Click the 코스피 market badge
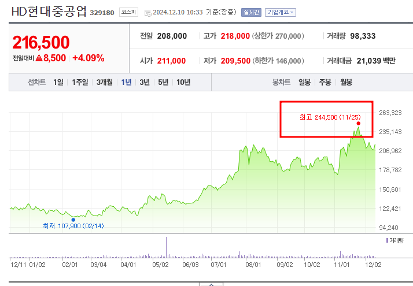This screenshot has height=286, width=413. pos(128,12)
